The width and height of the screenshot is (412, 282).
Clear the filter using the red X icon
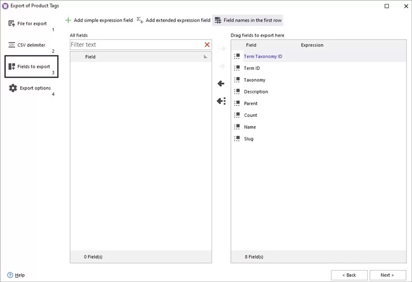206,44
